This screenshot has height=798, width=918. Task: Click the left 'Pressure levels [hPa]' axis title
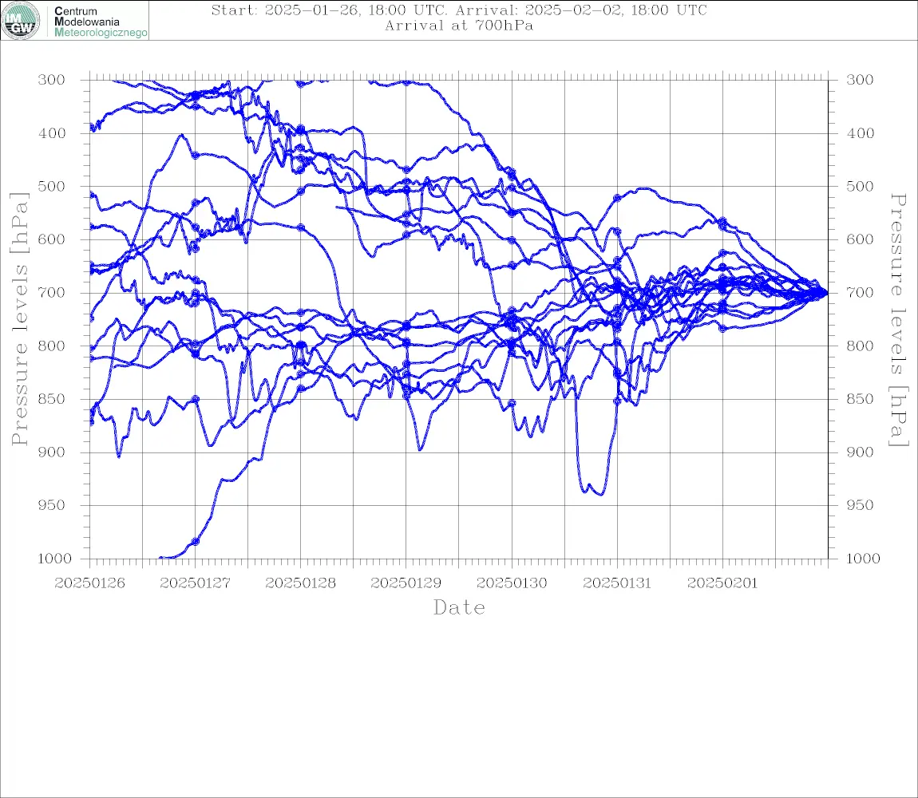coord(19,319)
